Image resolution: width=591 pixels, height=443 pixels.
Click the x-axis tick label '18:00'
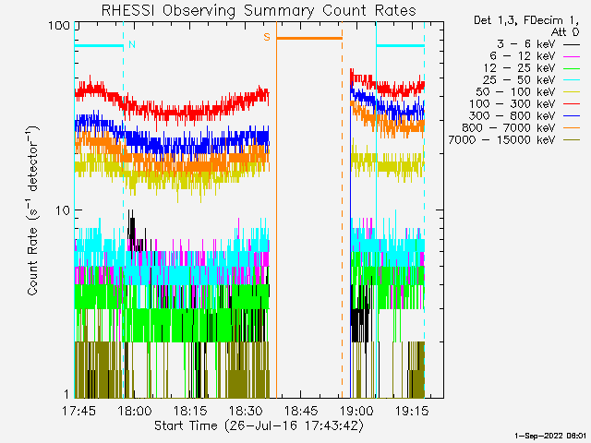(135, 411)
